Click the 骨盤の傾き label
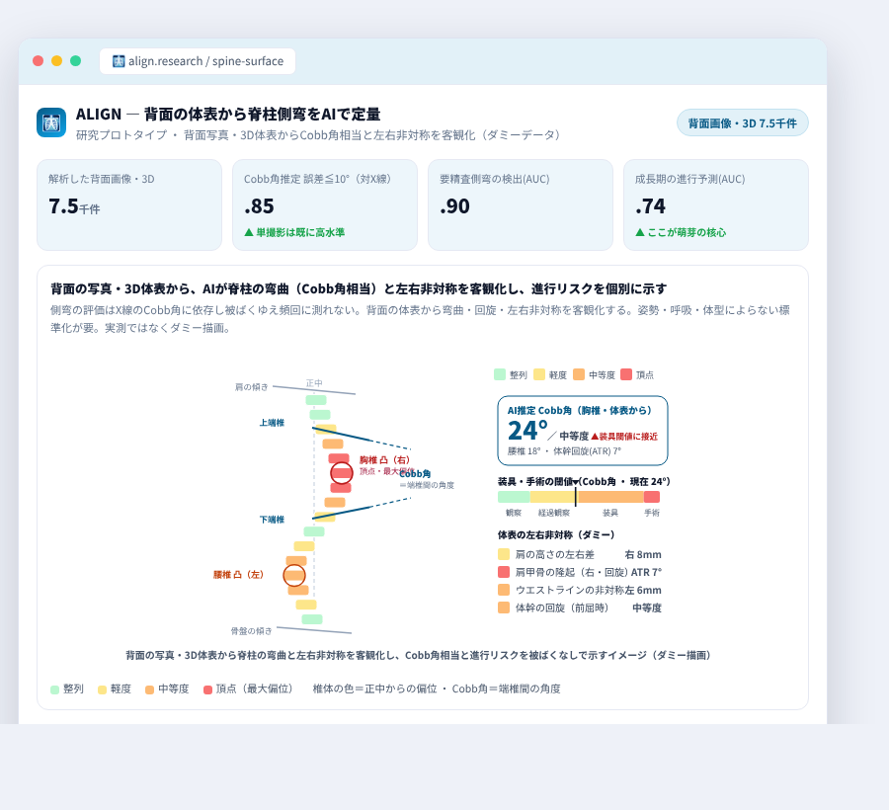This screenshot has height=810, width=889. click(251, 631)
